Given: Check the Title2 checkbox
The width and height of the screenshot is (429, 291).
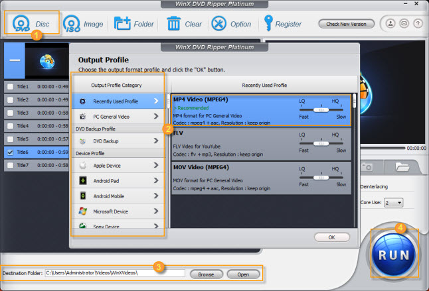Looking at the screenshot, I should click(x=10, y=99).
